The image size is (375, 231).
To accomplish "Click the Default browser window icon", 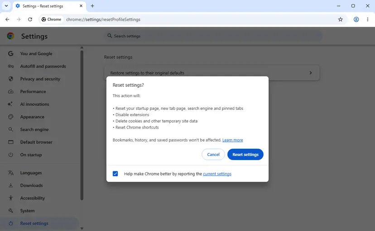I will click(x=10, y=142).
